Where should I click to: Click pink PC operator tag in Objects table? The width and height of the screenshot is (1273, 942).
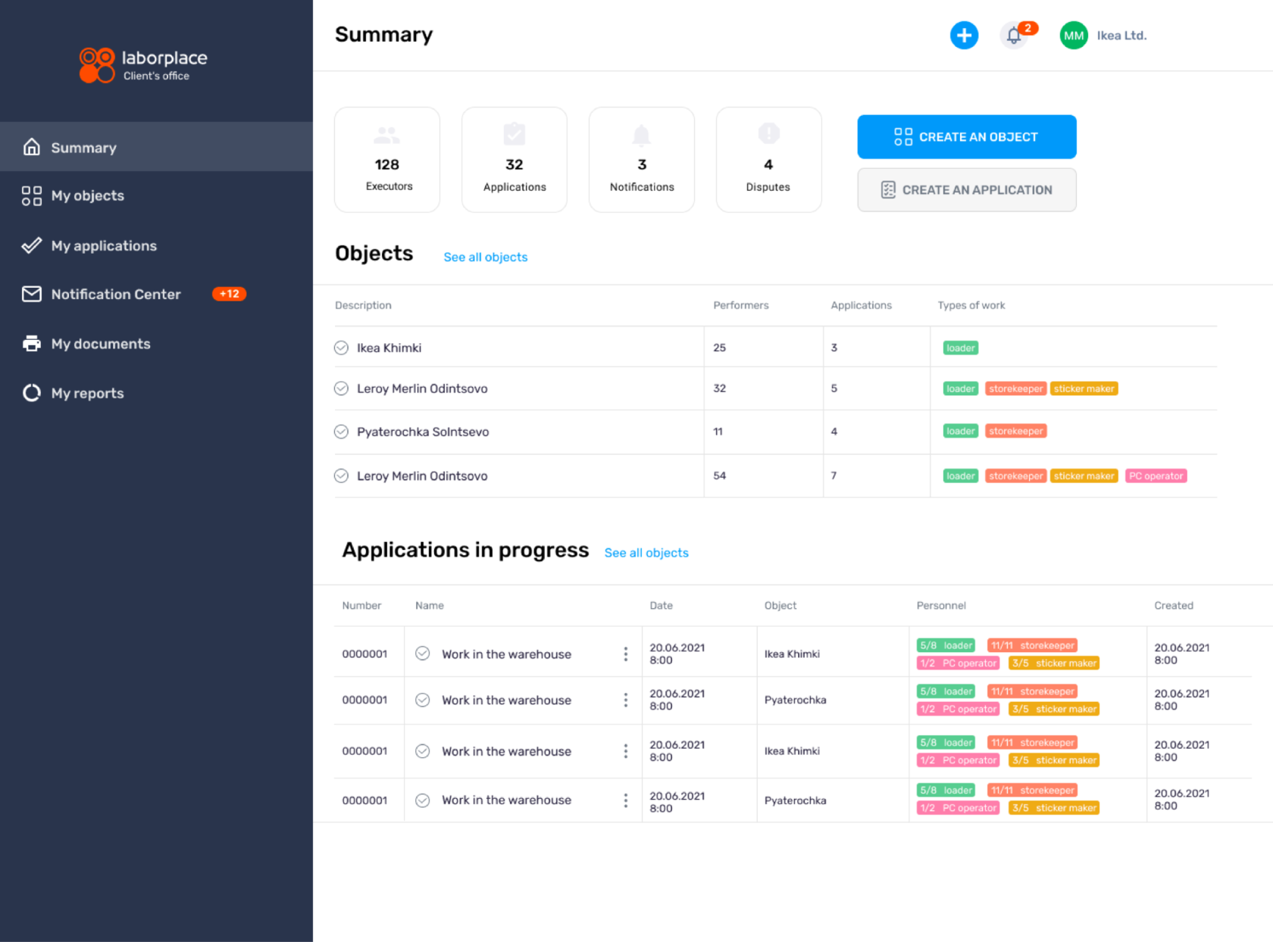point(1156,476)
